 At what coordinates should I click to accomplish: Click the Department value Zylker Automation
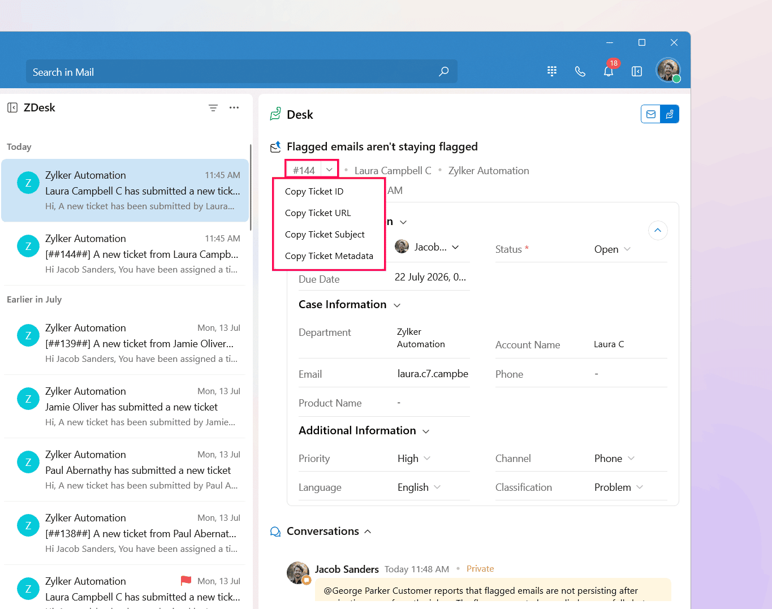421,338
